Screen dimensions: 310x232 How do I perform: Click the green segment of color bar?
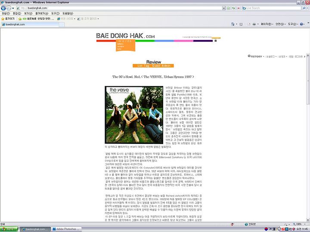point(145,41)
